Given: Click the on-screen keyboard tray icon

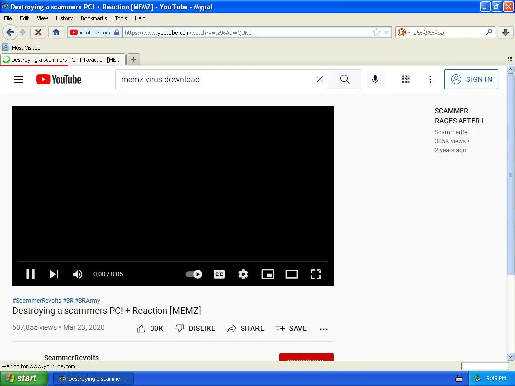Looking at the screenshot, I should (x=459, y=379).
